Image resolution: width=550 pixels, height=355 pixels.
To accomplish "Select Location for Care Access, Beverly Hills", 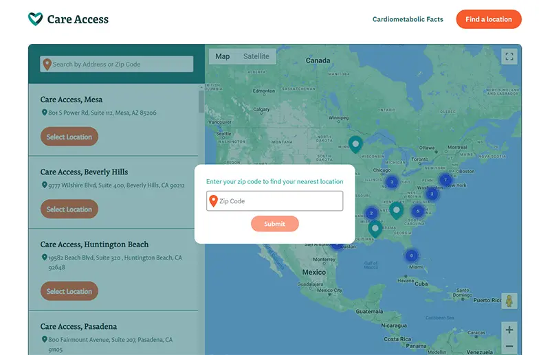I will 69,209.
